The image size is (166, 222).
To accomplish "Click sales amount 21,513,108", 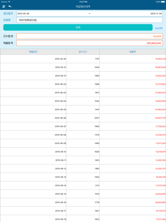I will pyautogui.click(x=161, y=186).
